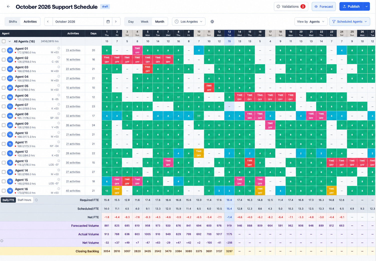Collapse the All Agents (16) group chevron
Screen dimensions: 376x261
[x=9, y=41]
